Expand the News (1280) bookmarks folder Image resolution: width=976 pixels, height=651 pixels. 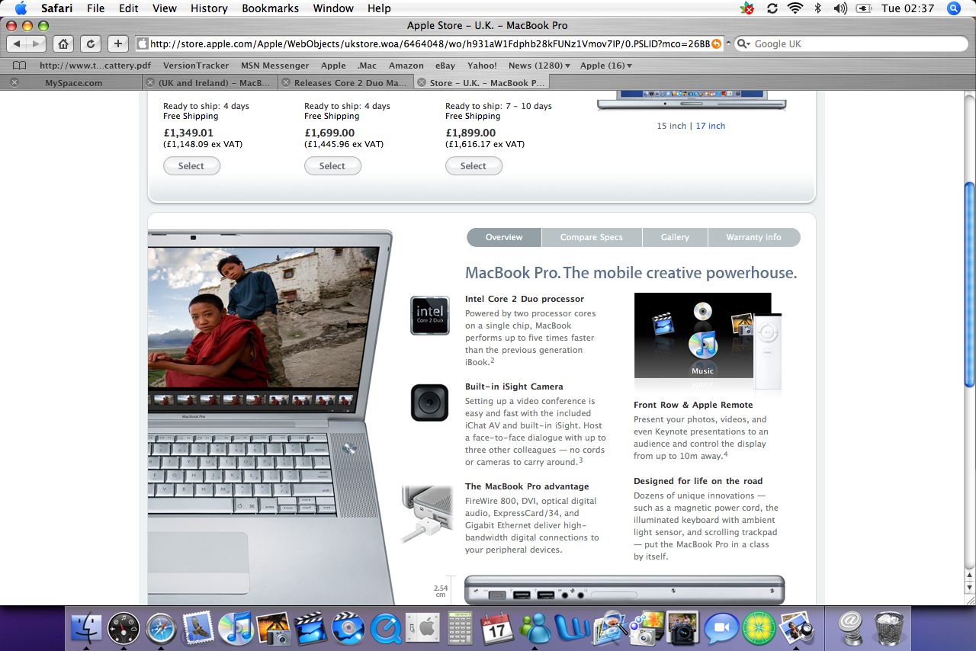[540, 66]
